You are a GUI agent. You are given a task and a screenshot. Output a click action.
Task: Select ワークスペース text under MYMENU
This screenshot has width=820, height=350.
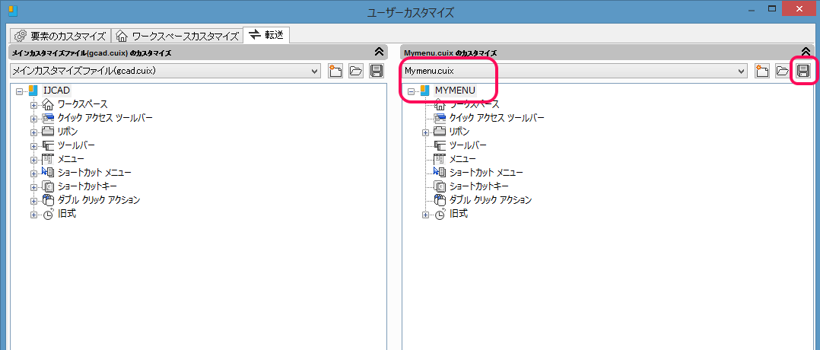pyautogui.click(x=474, y=105)
